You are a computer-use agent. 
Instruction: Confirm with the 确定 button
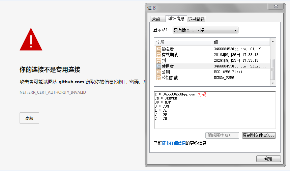tap(268, 159)
